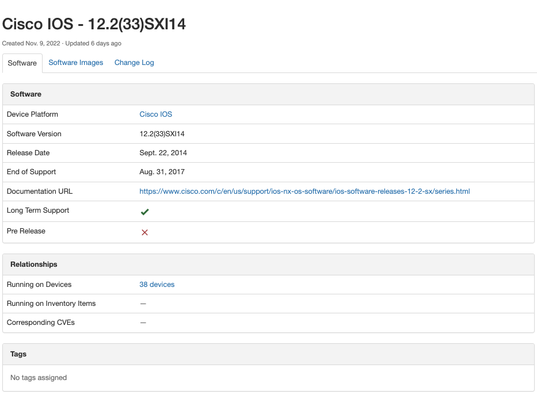Click the Relationships panel heading
537x395 pixels.
(x=33, y=264)
